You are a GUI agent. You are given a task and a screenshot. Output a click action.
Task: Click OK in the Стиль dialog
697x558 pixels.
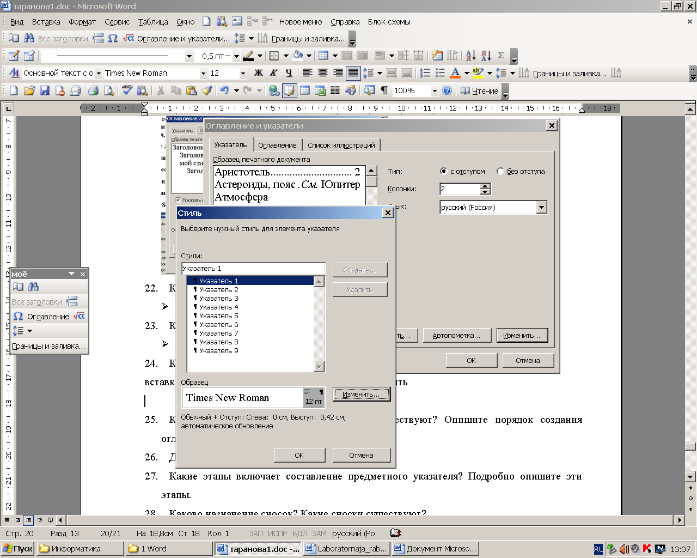pyautogui.click(x=299, y=455)
